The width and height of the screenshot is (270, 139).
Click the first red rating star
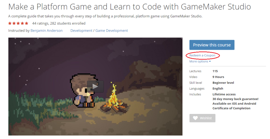[10, 23]
